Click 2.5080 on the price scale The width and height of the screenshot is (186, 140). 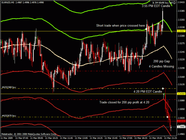181,101
